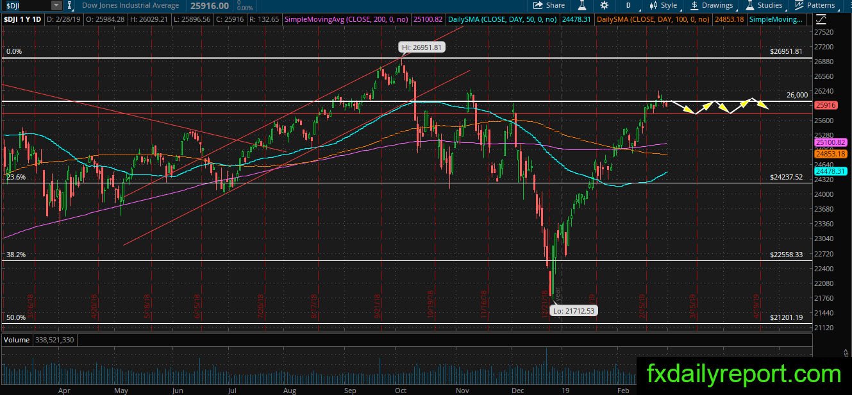Open the D timeframe dropdown
Viewport: 852px width, 395px height.
click(628, 5)
